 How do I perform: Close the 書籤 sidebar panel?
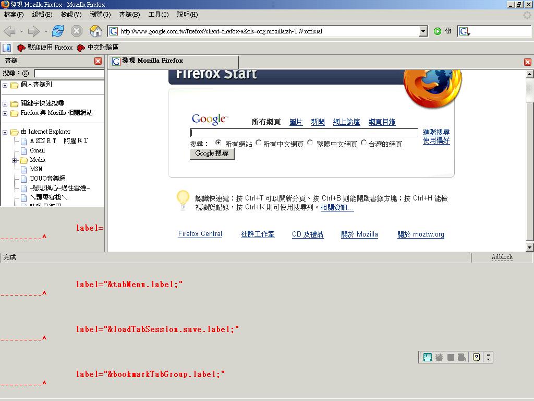point(98,61)
